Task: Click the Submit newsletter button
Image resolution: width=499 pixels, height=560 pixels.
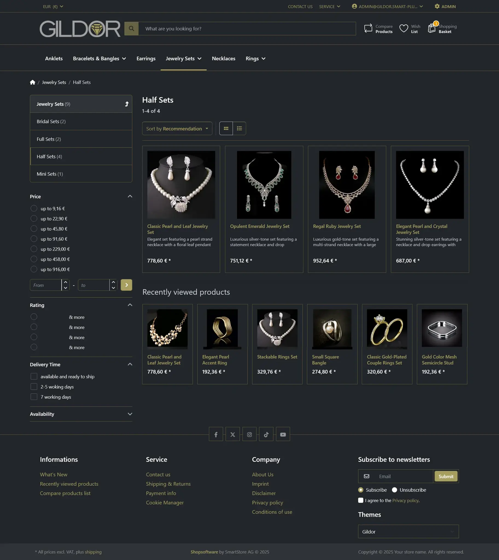Action: point(445,476)
